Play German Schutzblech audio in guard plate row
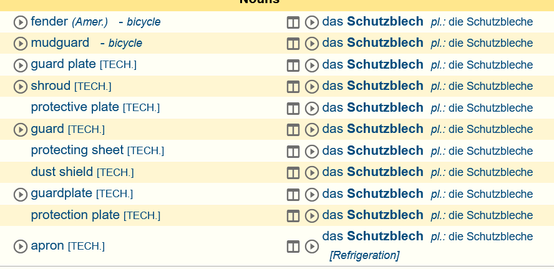Viewport: 554px width, 269px height. click(x=312, y=66)
